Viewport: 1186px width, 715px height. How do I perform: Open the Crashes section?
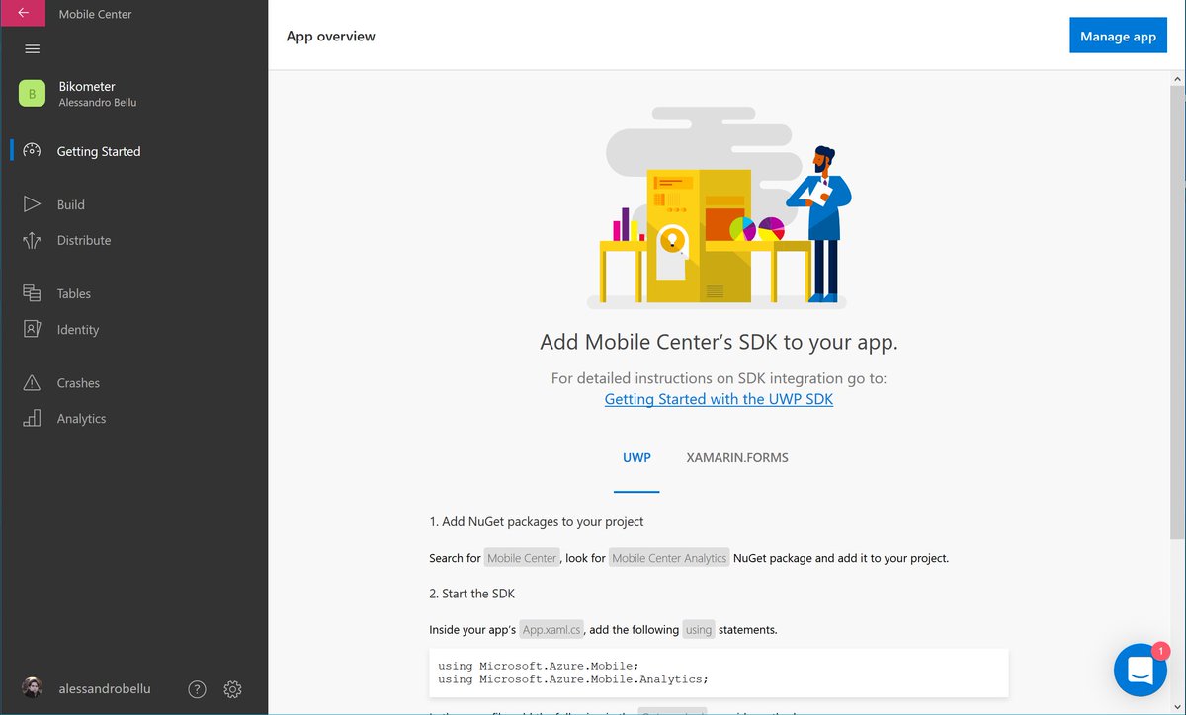click(x=78, y=383)
